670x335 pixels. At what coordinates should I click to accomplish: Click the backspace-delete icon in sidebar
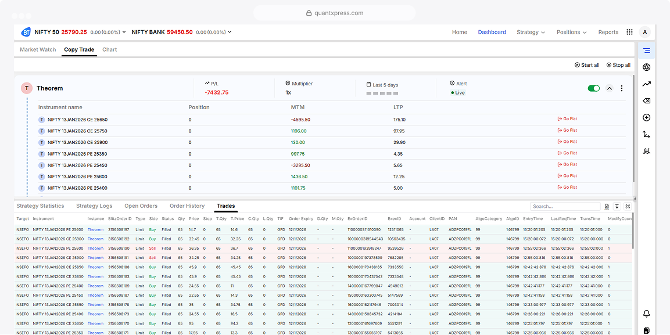coord(647,100)
